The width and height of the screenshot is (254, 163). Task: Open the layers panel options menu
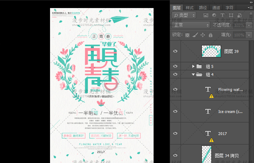tap(250, 7)
